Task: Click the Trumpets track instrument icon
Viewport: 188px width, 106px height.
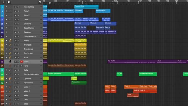Action: pos(10,45)
